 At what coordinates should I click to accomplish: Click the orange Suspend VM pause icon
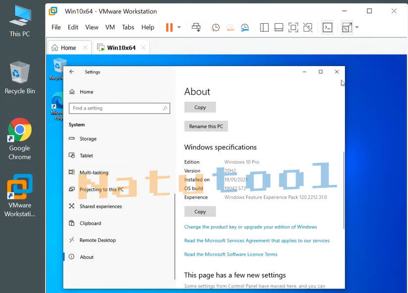pyautogui.click(x=169, y=28)
